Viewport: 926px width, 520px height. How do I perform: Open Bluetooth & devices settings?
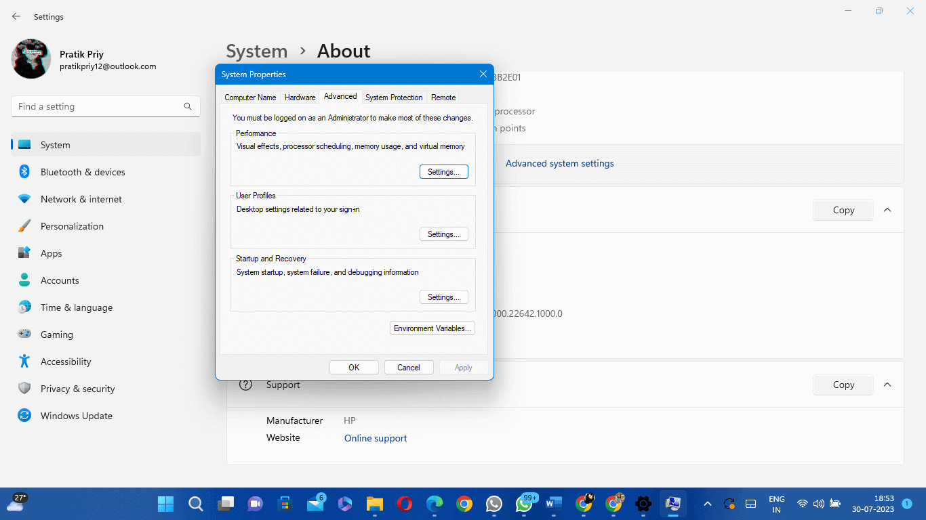(x=82, y=172)
